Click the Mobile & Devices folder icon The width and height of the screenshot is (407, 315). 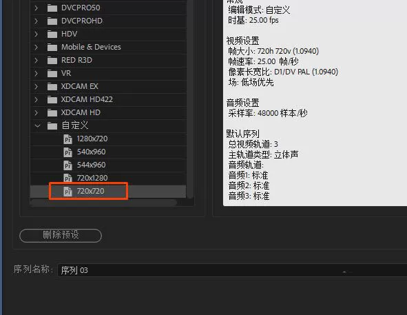[52, 48]
